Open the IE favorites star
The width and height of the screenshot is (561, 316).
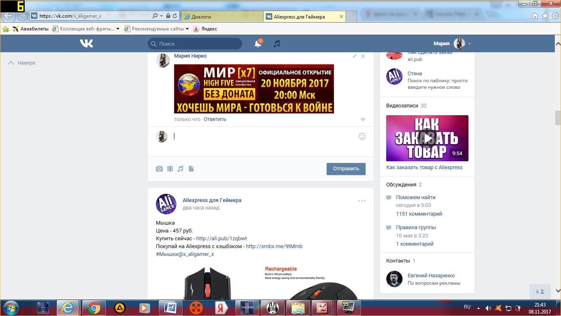[x=545, y=16]
